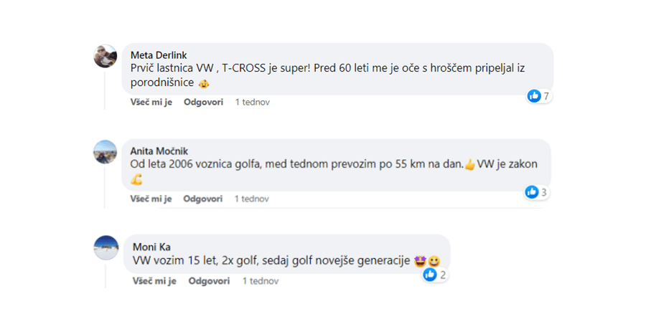The width and height of the screenshot is (646, 324).
Task: Open like reactions on Meta Derlink's comment
Action: tap(539, 96)
